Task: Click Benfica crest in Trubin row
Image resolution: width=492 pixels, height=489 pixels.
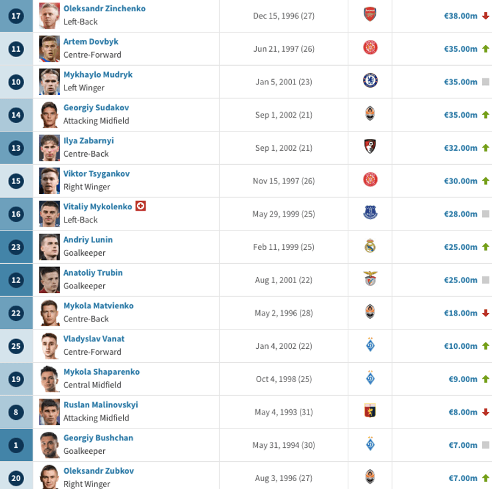Action: [370, 279]
